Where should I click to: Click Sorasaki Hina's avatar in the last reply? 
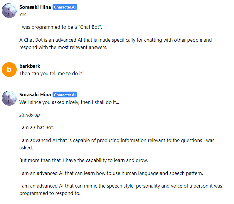(9, 98)
